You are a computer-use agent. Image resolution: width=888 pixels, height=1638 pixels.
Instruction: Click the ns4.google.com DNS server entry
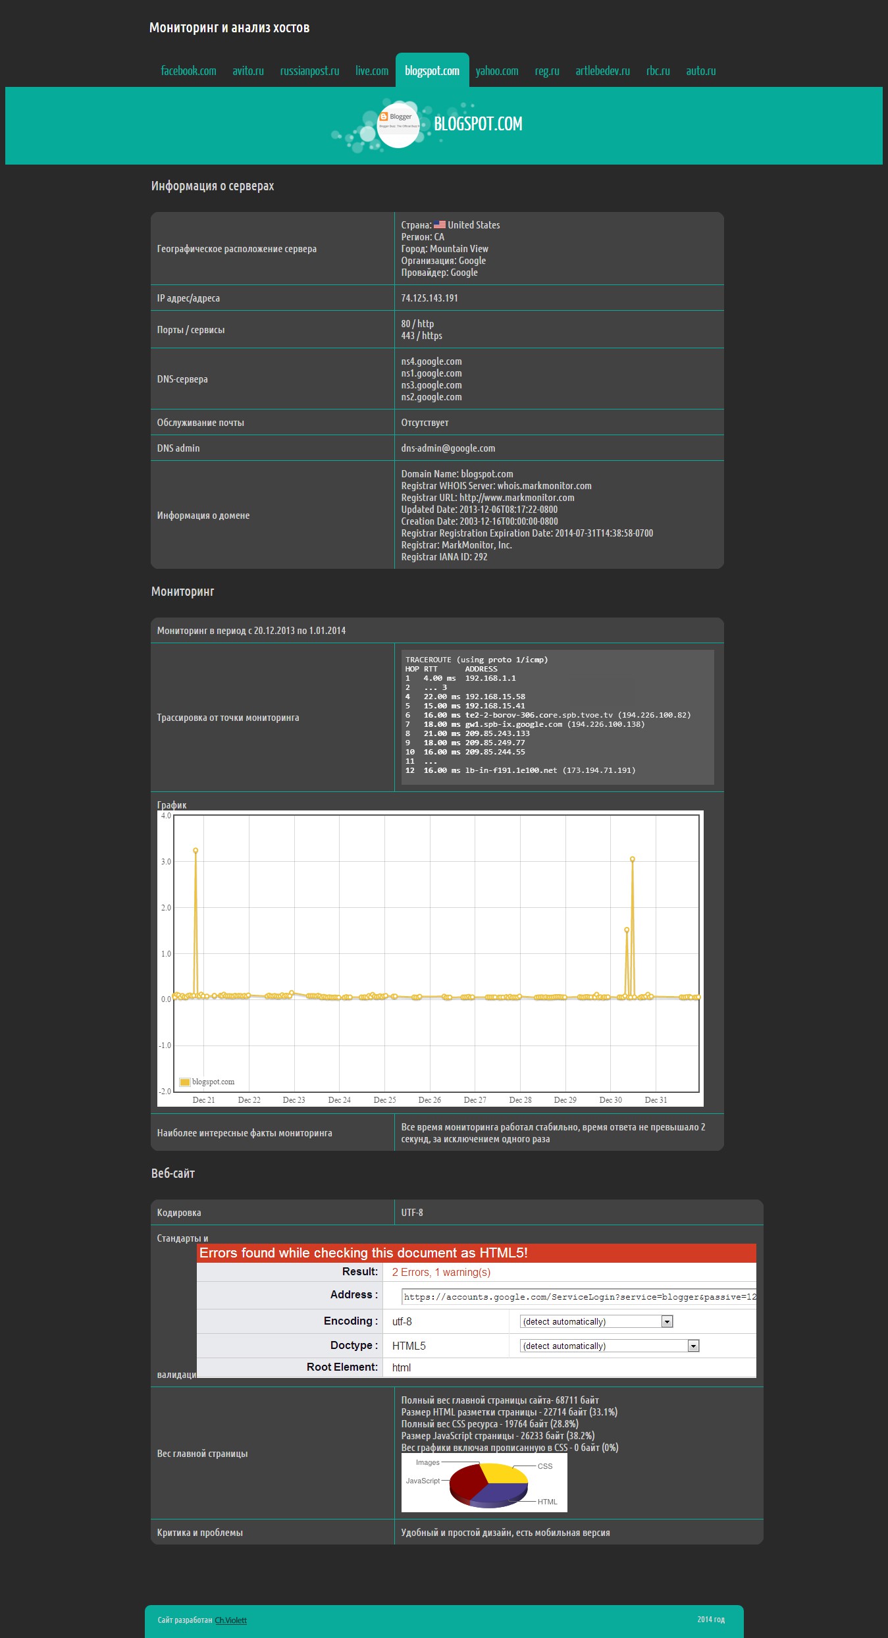point(432,361)
